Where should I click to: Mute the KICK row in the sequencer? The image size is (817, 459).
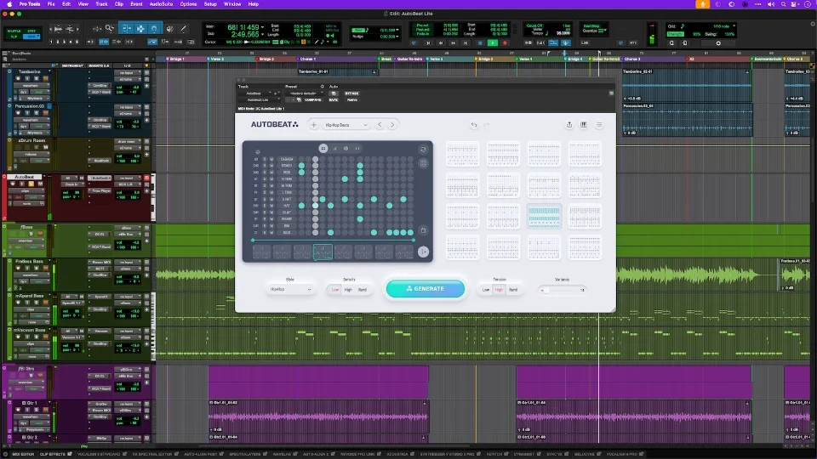(272, 232)
